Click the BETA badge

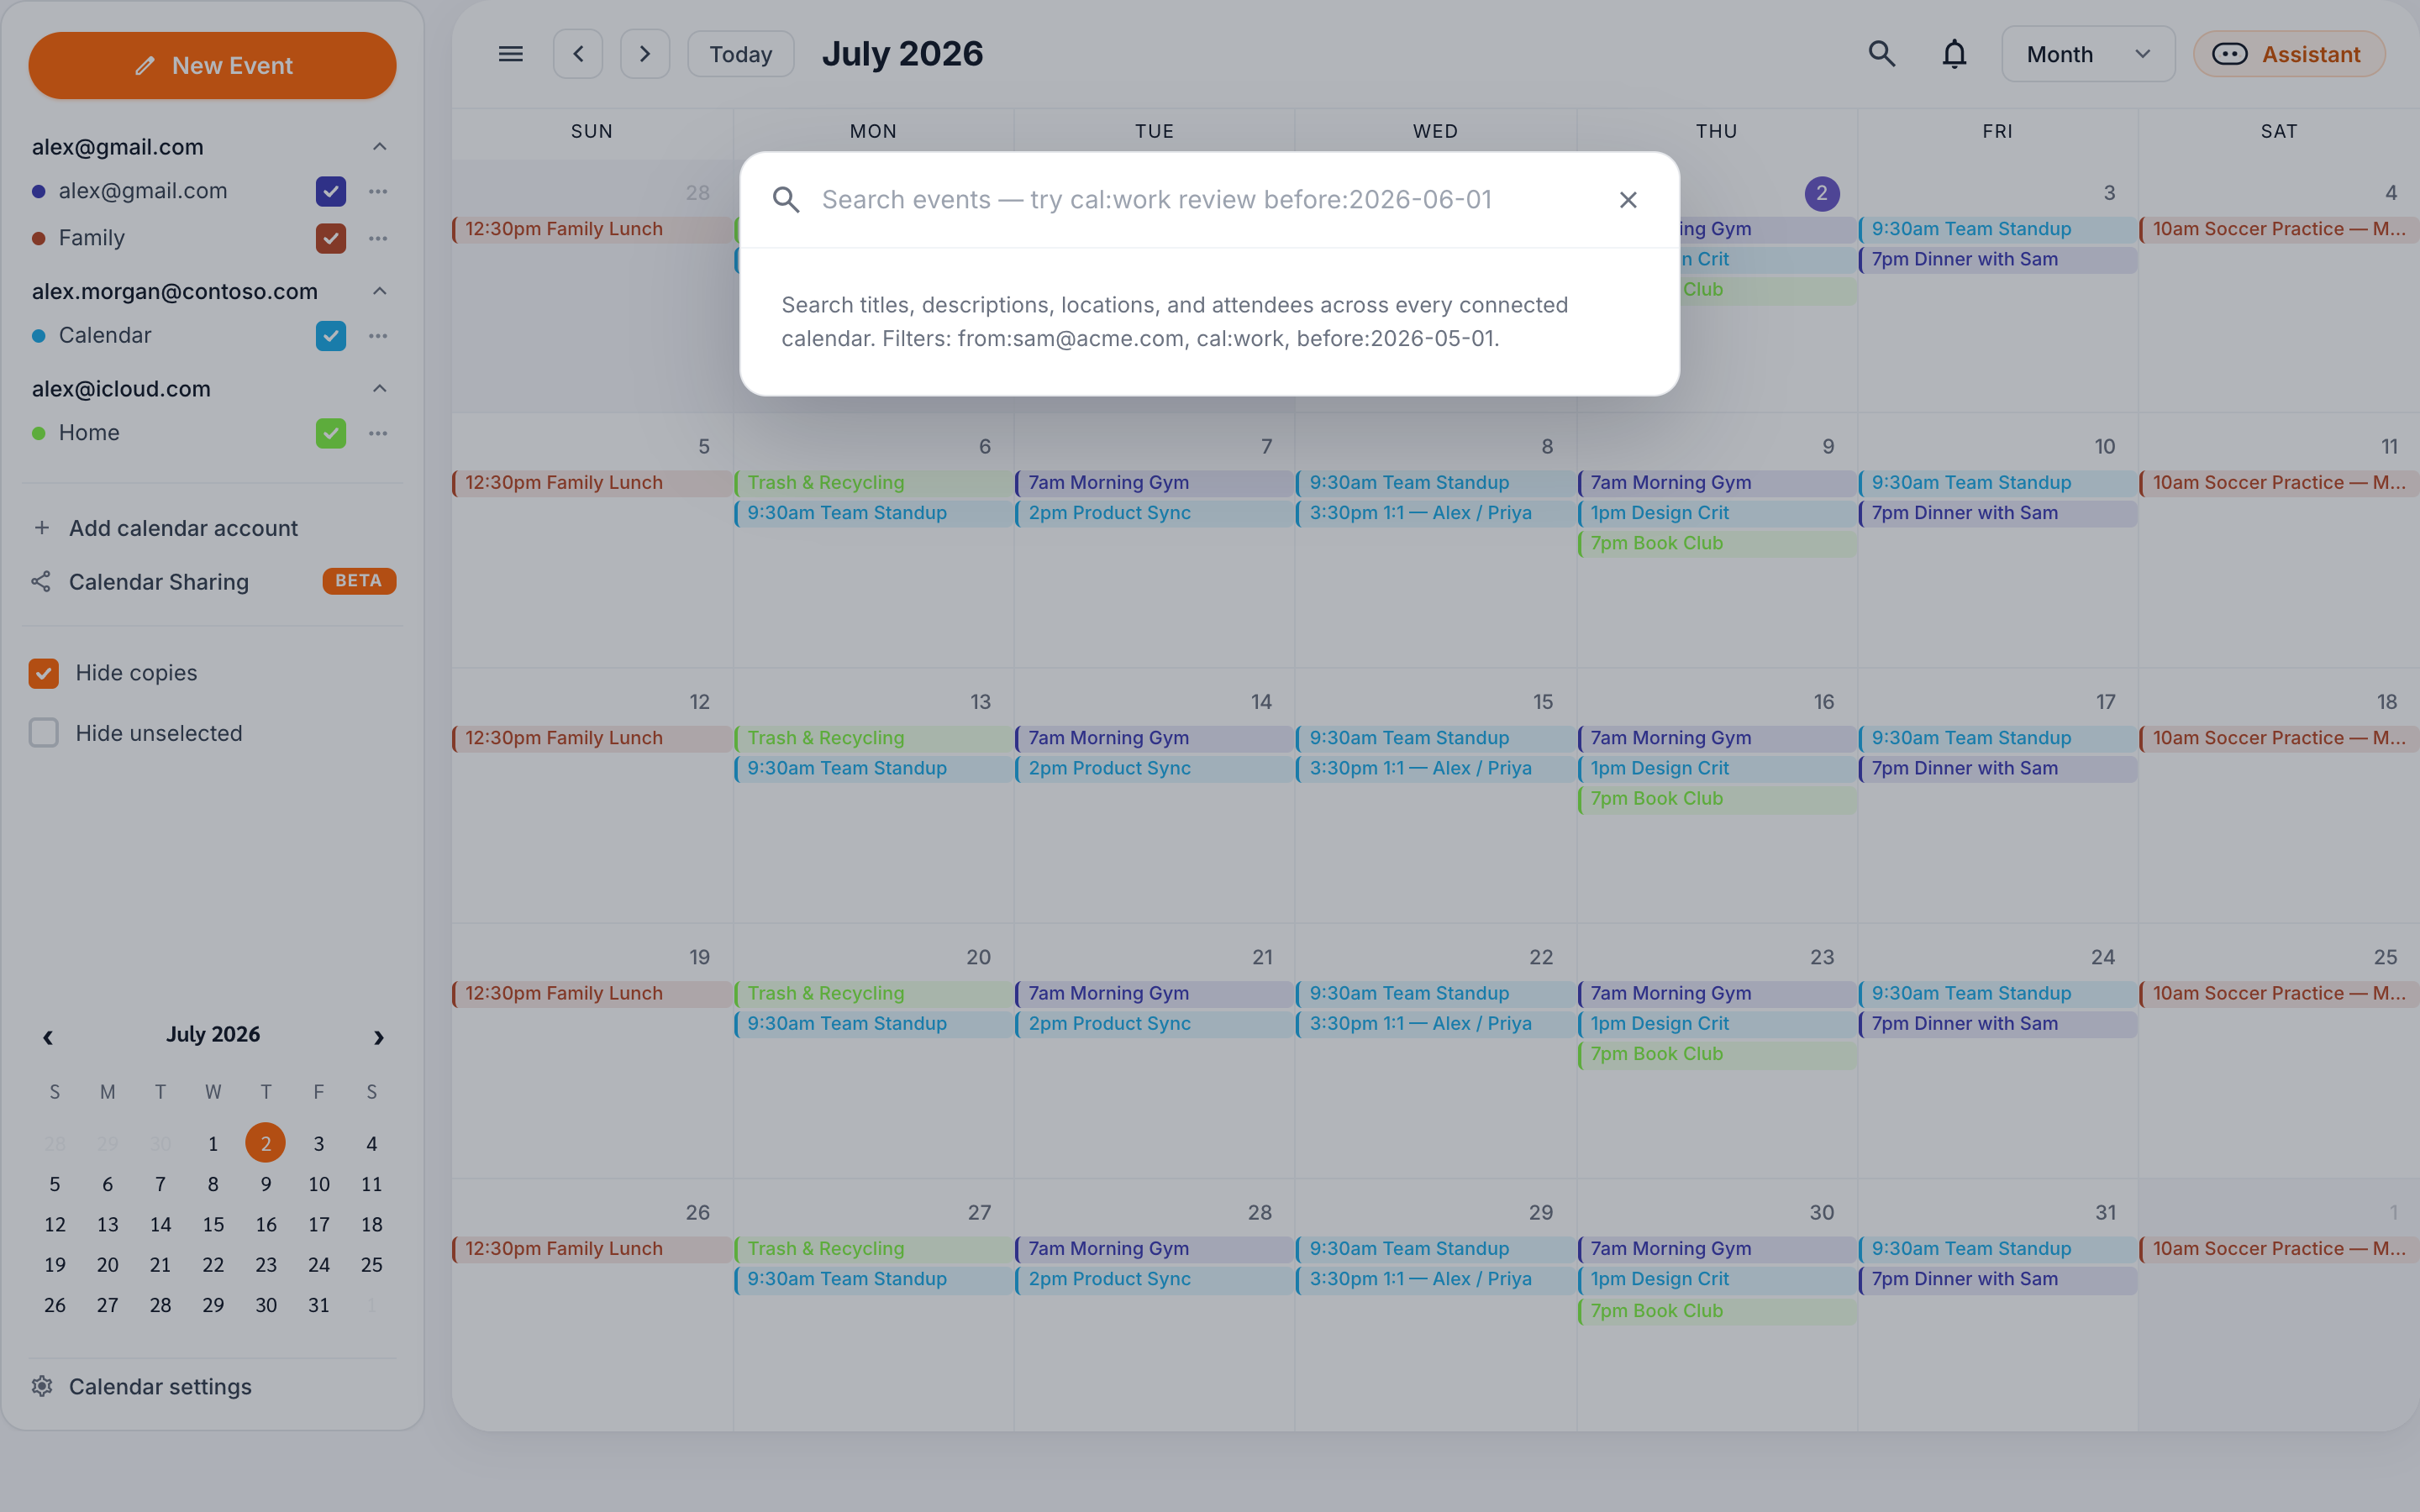pos(359,581)
